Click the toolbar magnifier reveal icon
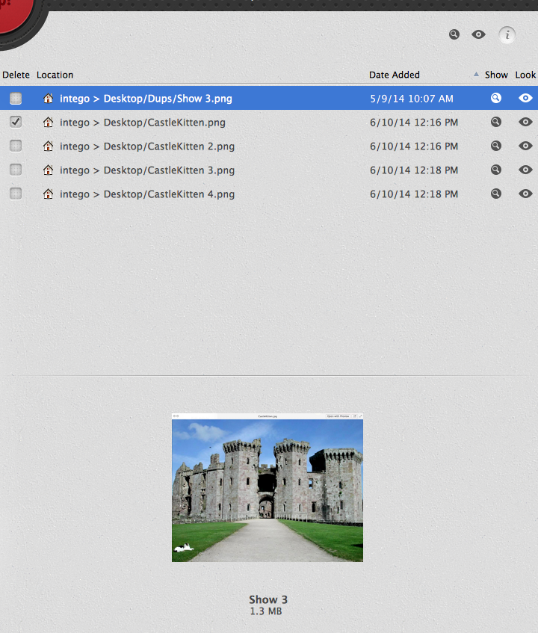The height and width of the screenshot is (633, 538). [454, 34]
